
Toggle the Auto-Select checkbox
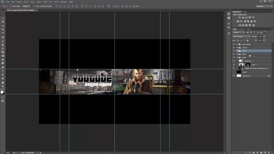[11, 6]
